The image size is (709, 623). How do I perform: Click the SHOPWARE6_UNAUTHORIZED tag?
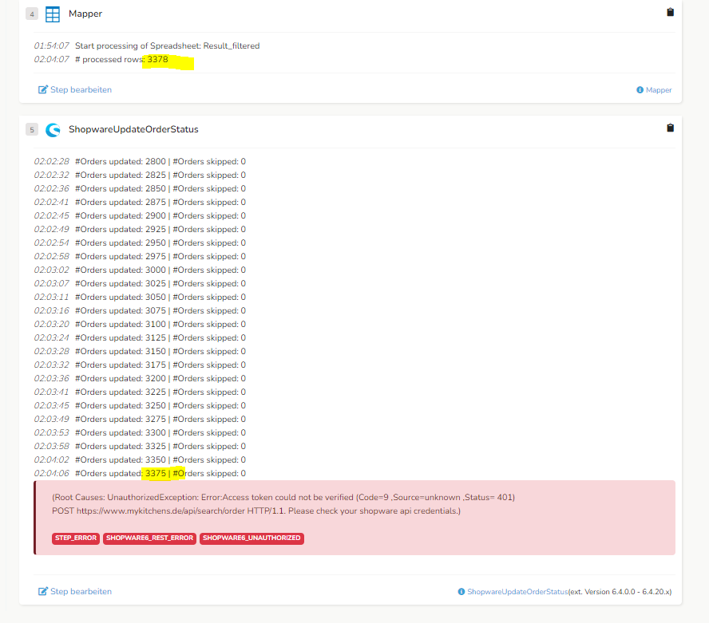point(252,538)
